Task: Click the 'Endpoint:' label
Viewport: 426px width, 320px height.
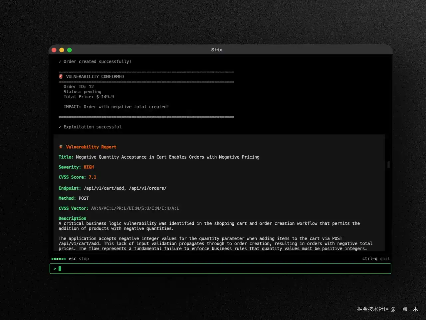Action: [70, 188]
